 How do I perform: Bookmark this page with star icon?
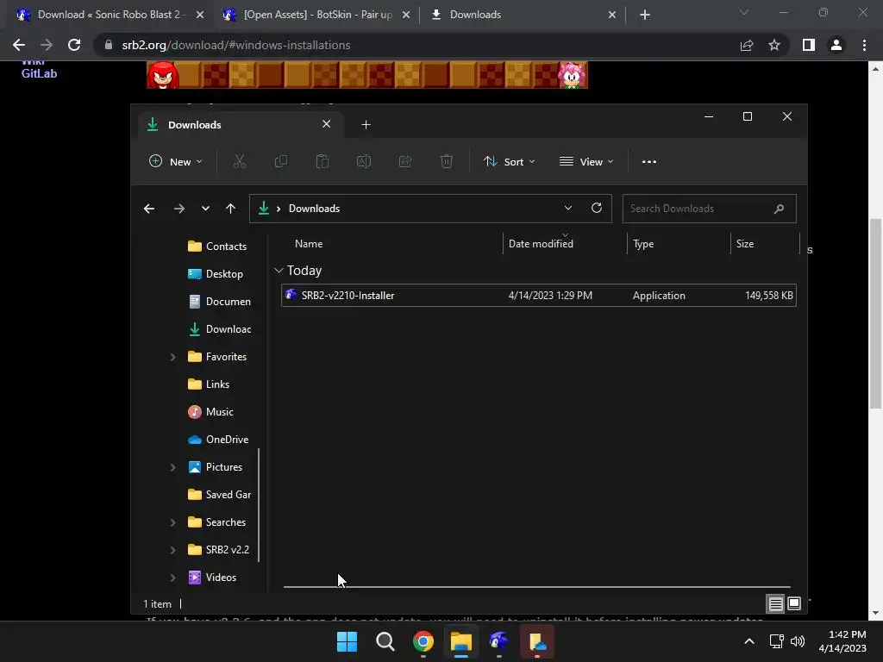tap(774, 45)
